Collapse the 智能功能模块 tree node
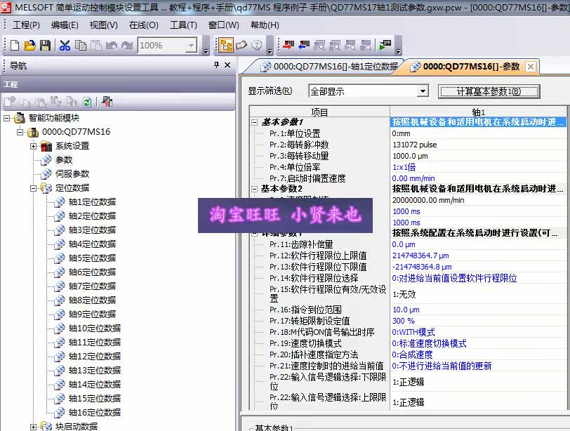Image resolution: width=570 pixels, height=431 pixels. tap(6, 118)
